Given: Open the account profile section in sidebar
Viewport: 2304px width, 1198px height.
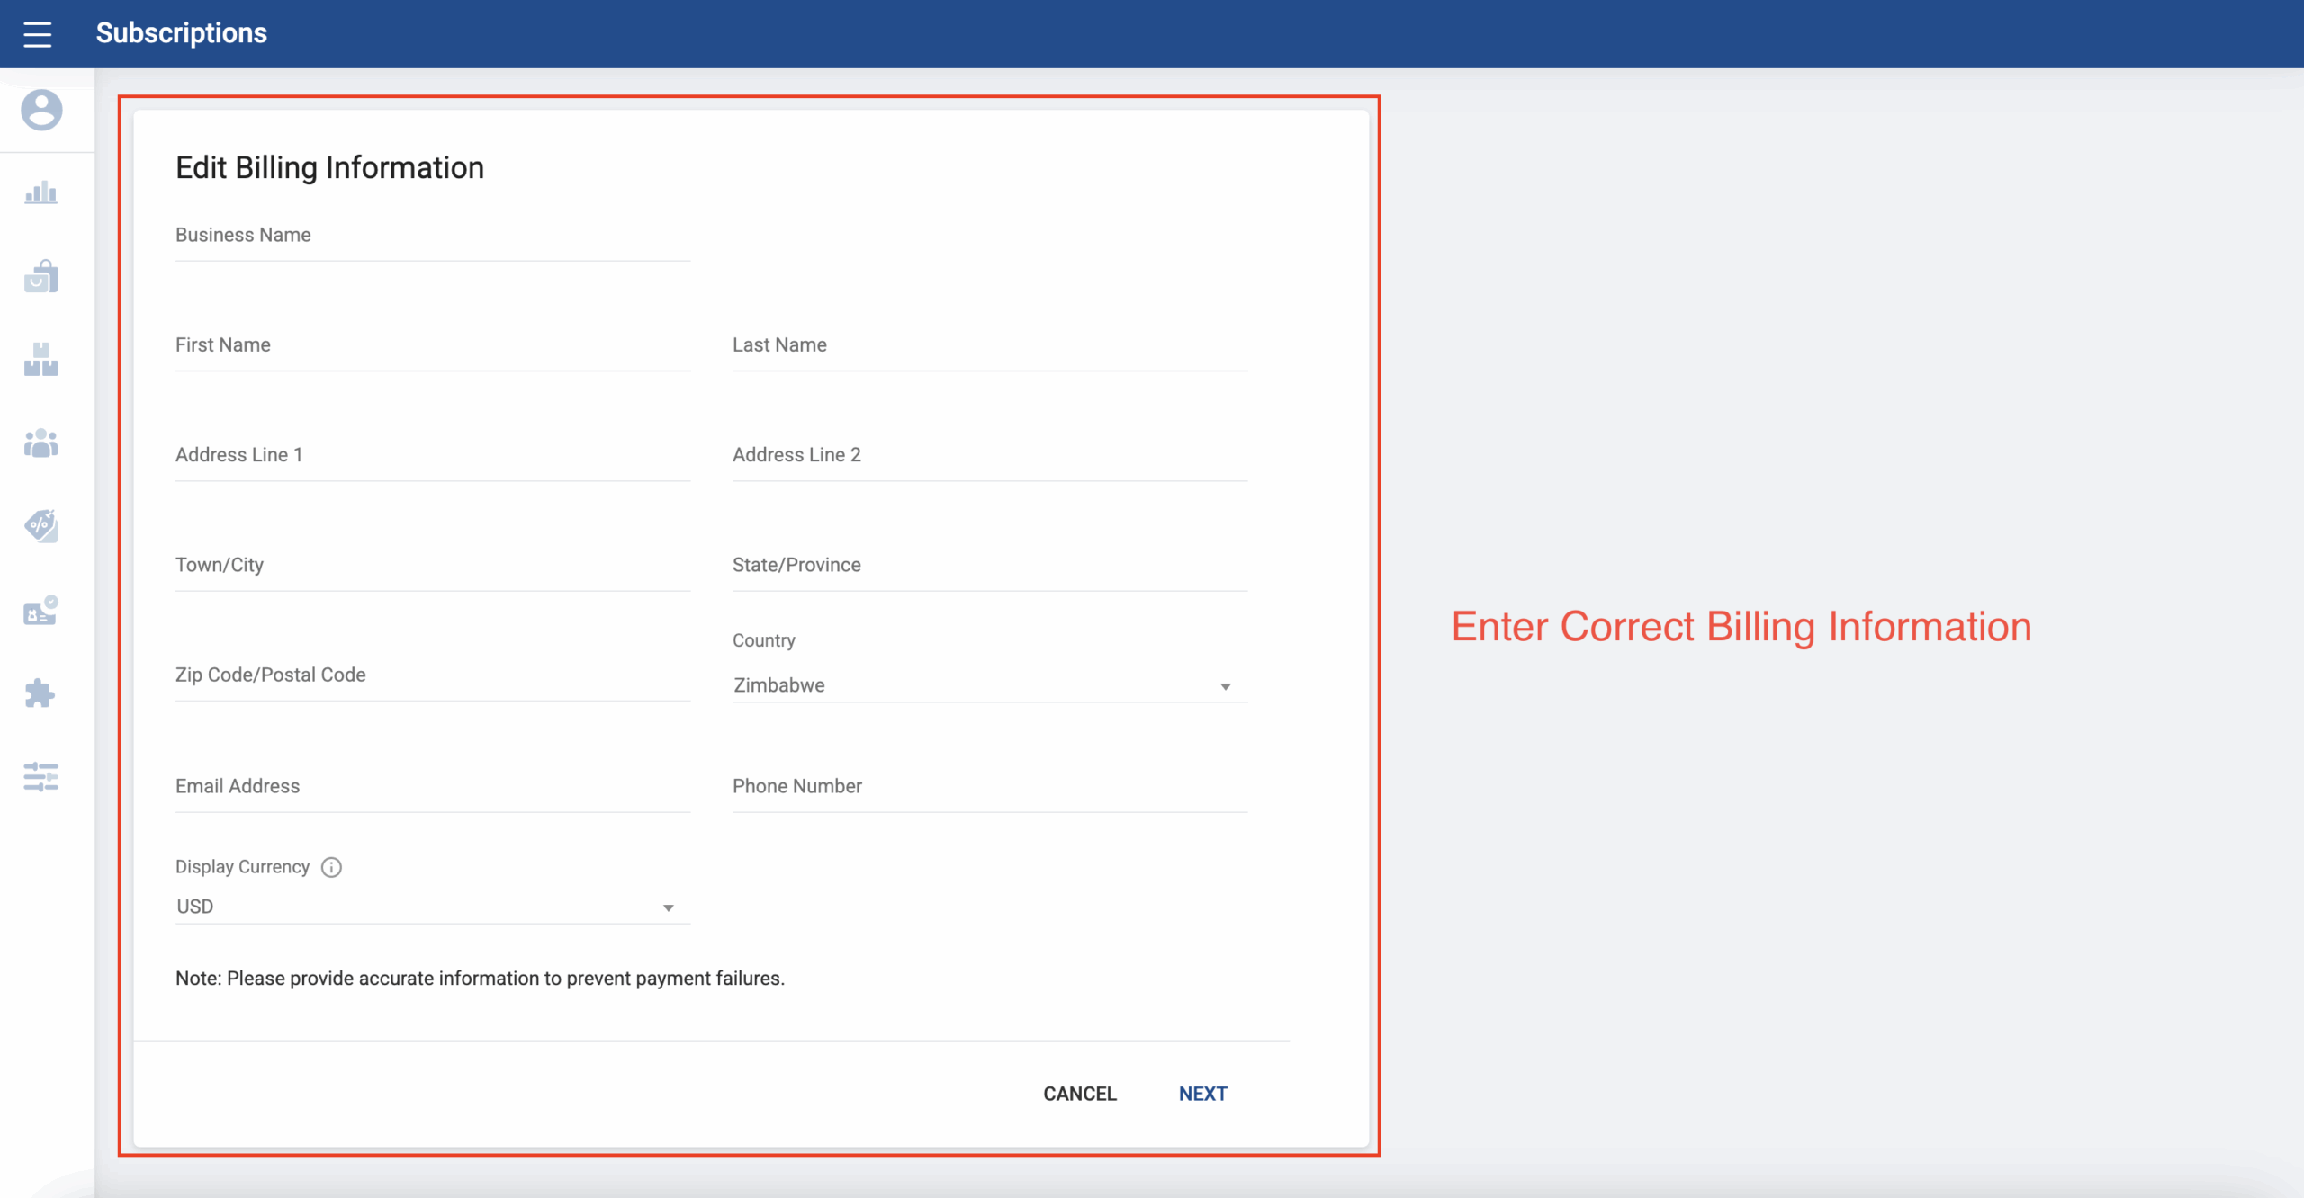Looking at the screenshot, I should [x=40, y=111].
